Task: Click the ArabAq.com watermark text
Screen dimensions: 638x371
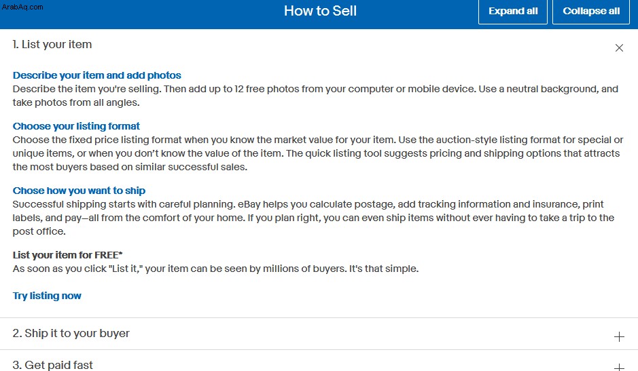Action: click(x=22, y=7)
